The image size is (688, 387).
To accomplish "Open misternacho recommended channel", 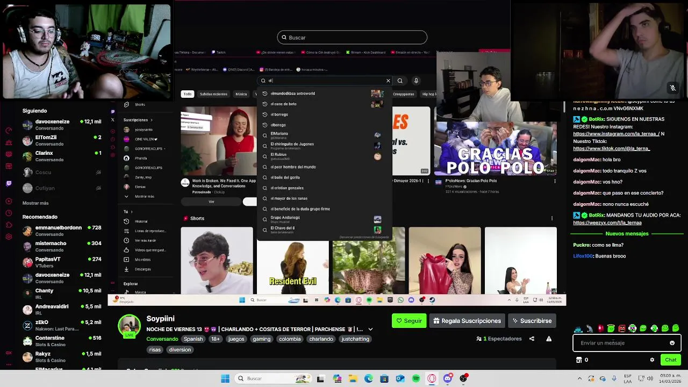I will 62,246.
